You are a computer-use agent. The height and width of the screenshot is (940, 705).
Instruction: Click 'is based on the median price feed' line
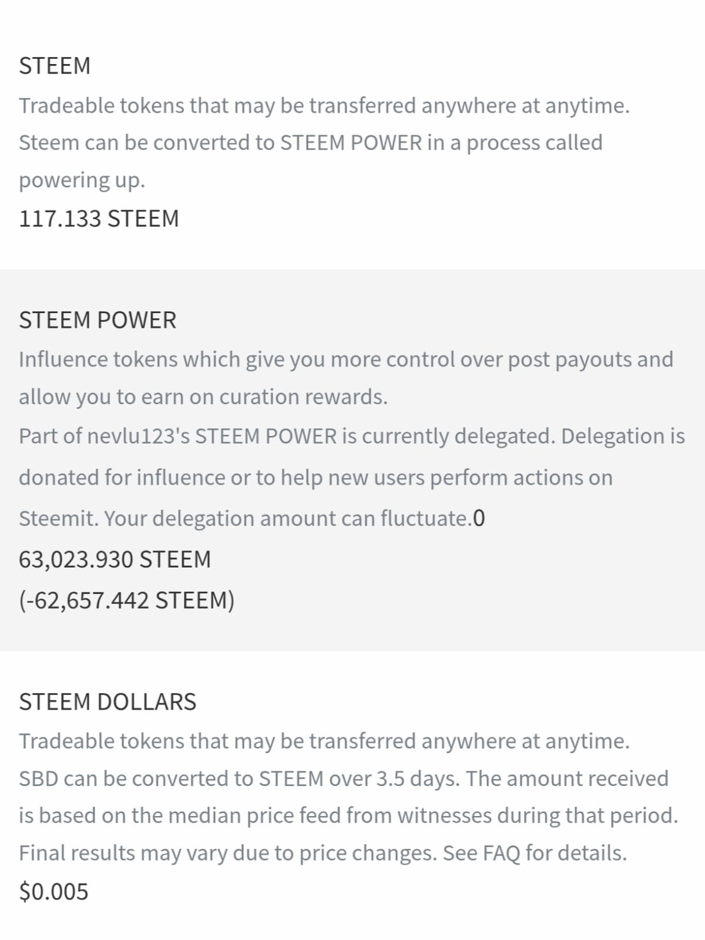[348, 815]
